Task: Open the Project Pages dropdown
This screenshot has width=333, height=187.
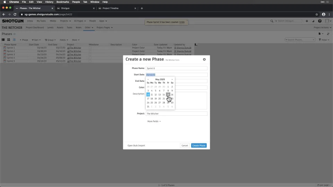Action: [x=104, y=28]
